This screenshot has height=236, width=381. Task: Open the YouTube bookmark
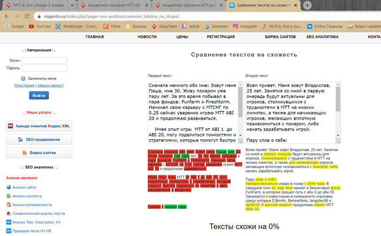coord(40,26)
